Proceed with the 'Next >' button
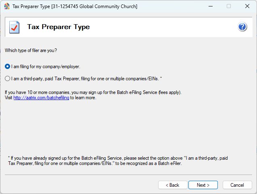This screenshot has width=257, height=194. tap(203, 185)
